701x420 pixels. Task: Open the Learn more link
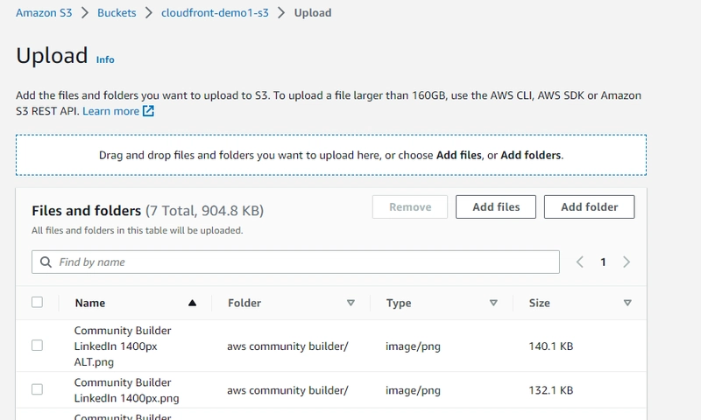click(x=111, y=111)
